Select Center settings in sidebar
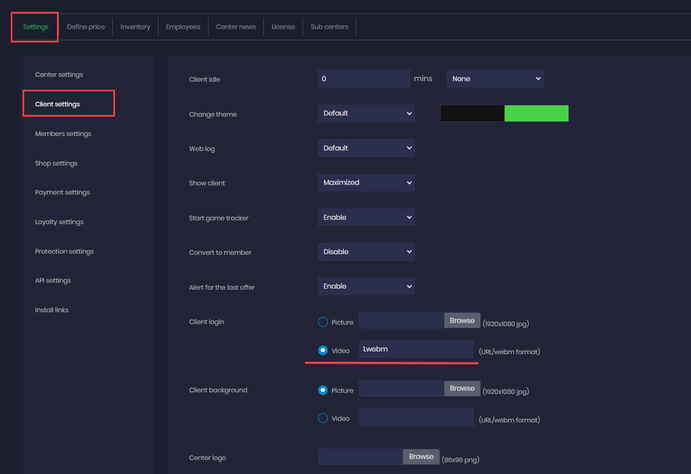The height and width of the screenshot is (474, 691). tap(59, 75)
